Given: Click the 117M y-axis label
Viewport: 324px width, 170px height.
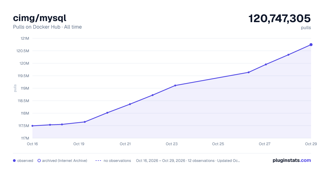Looking at the screenshot, I should (x=25, y=138).
